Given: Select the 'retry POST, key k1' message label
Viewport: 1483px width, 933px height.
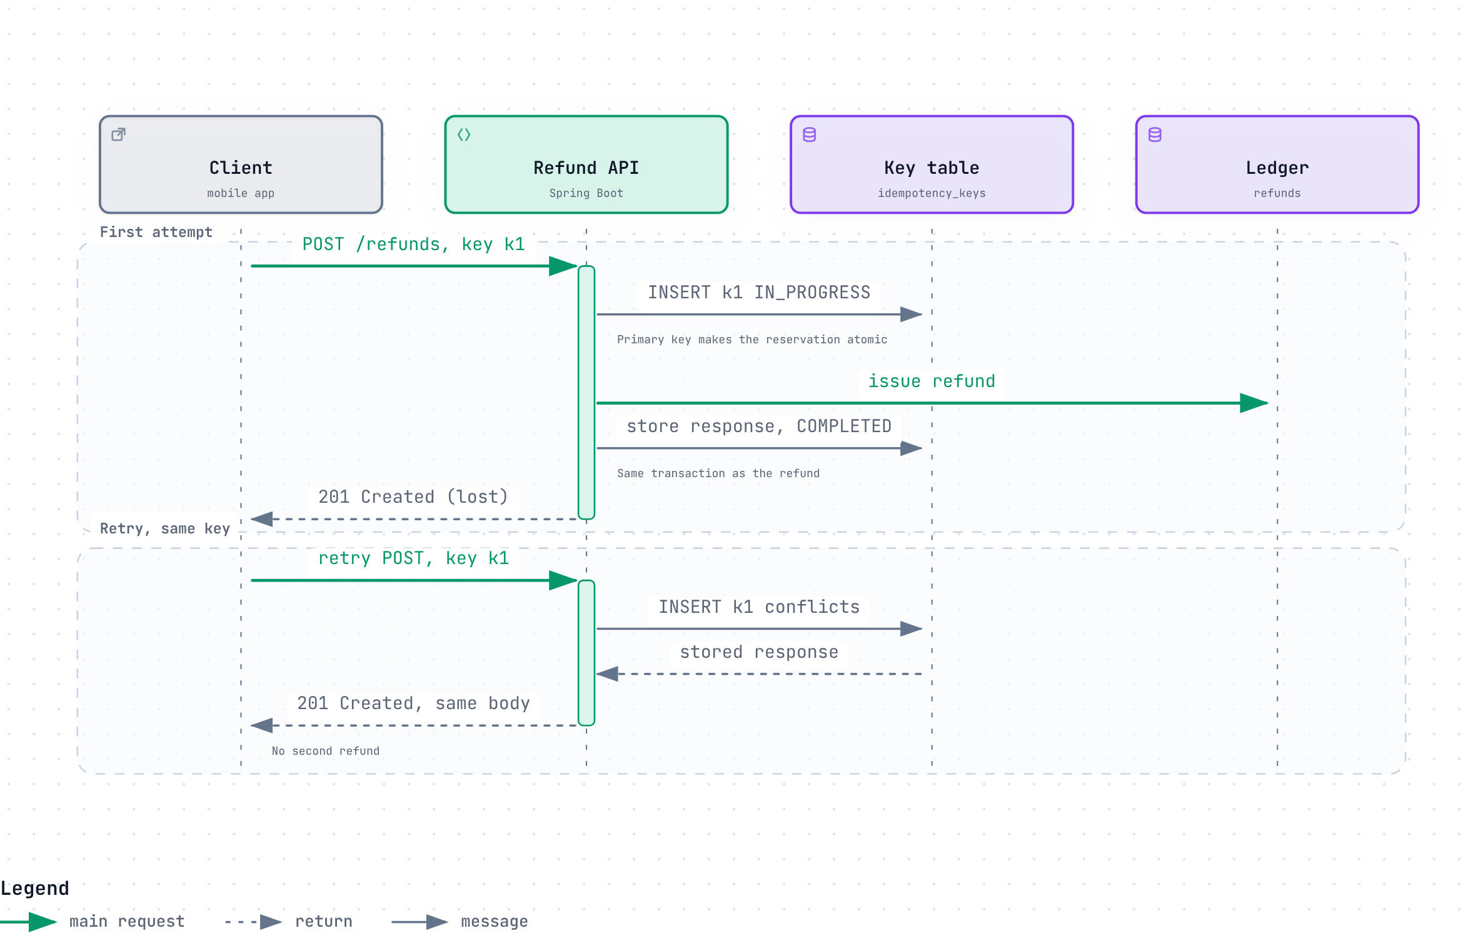Looking at the screenshot, I should [x=414, y=558].
